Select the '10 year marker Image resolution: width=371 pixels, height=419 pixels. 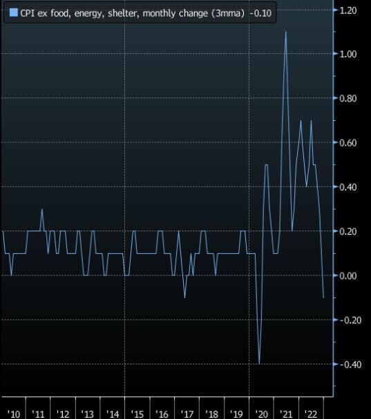[13, 414]
